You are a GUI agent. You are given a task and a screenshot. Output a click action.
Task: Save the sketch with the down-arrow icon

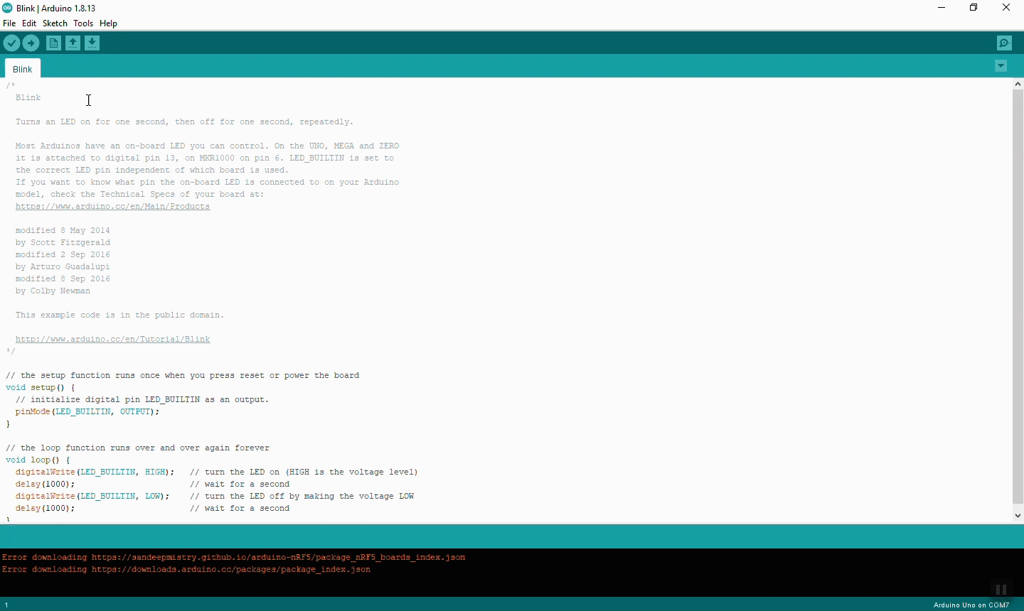click(x=92, y=43)
